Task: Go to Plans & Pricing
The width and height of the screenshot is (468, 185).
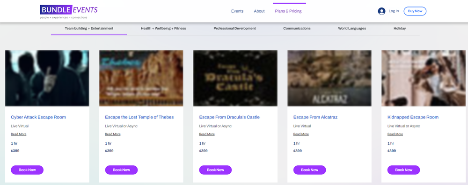Action: [x=288, y=11]
